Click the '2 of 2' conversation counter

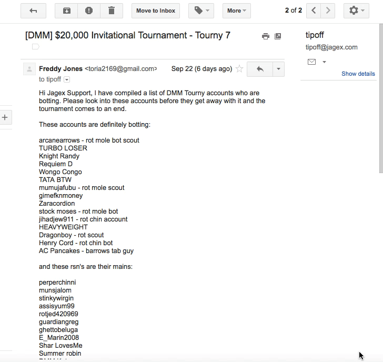pos(294,11)
